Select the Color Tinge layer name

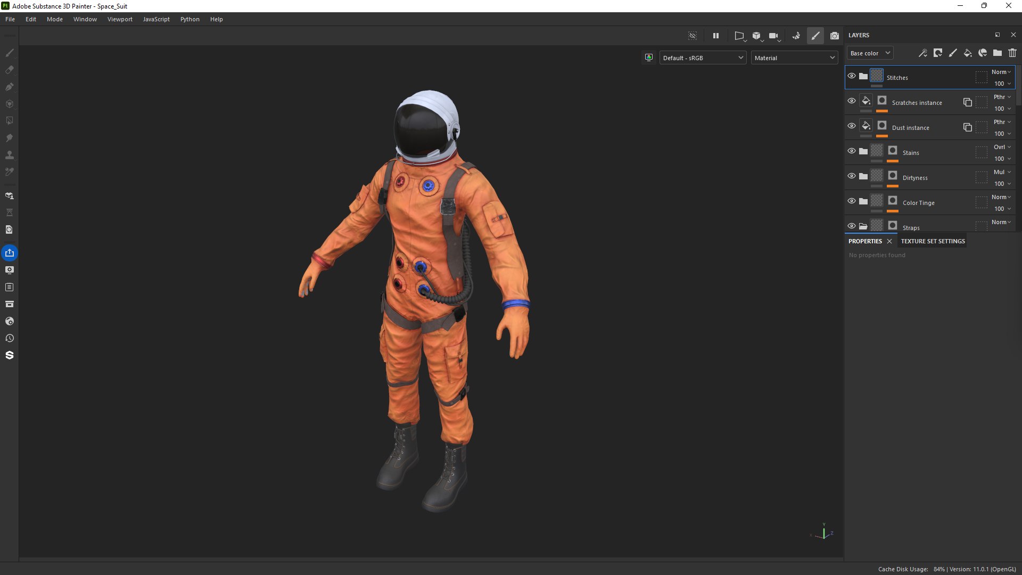918,203
